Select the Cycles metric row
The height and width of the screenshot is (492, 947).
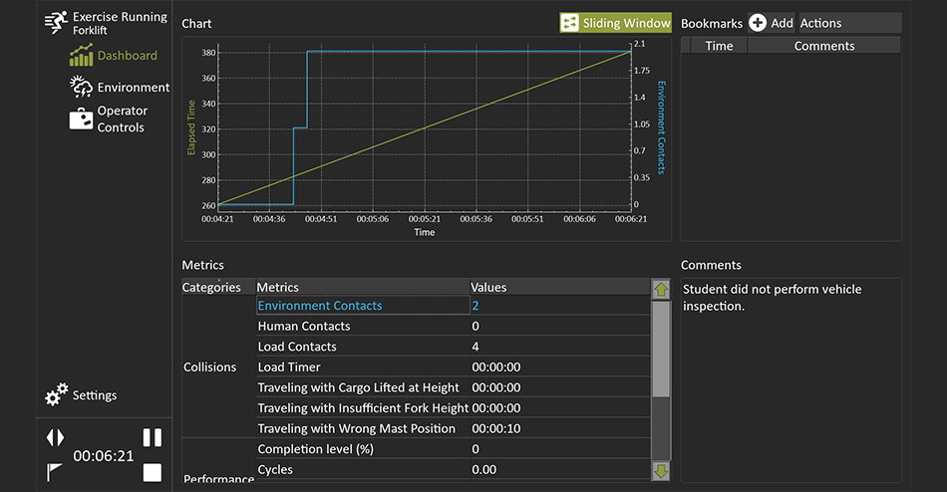tap(453, 470)
